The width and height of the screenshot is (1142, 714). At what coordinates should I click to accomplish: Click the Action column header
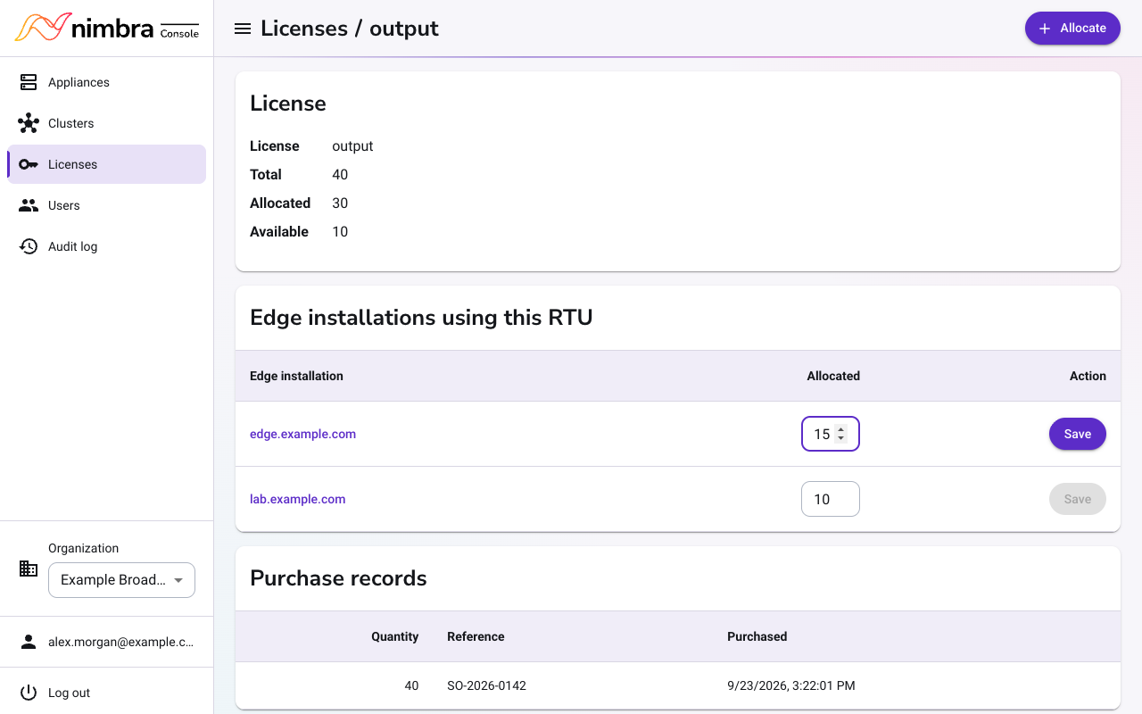1088,376
